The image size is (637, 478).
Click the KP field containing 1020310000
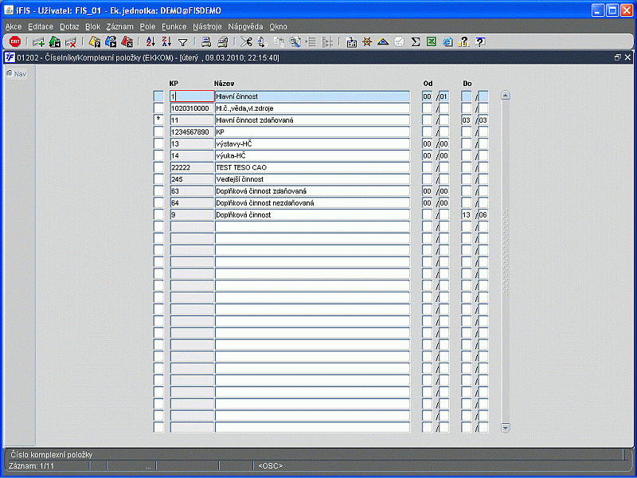point(191,108)
